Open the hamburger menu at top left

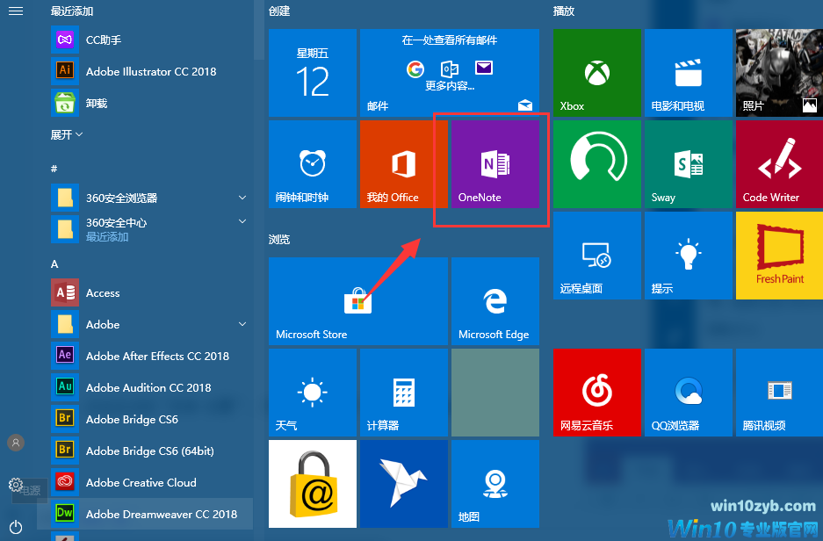(x=16, y=11)
